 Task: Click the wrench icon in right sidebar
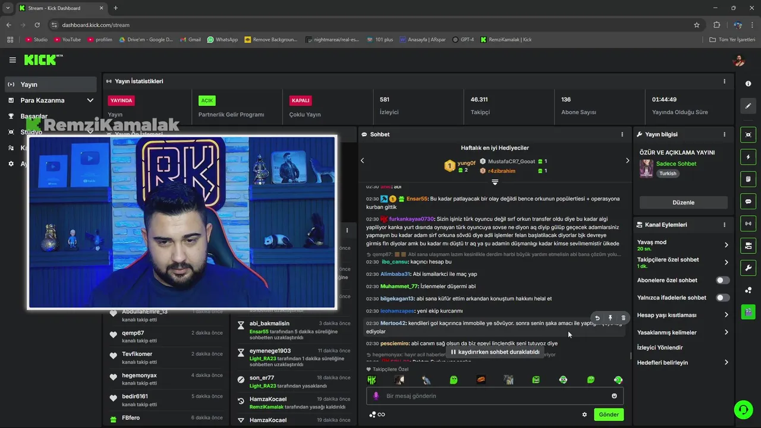tap(748, 267)
